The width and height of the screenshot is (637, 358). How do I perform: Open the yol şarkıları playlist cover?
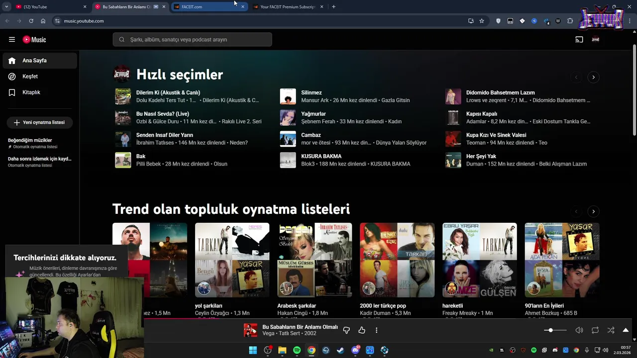(x=232, y=260)
